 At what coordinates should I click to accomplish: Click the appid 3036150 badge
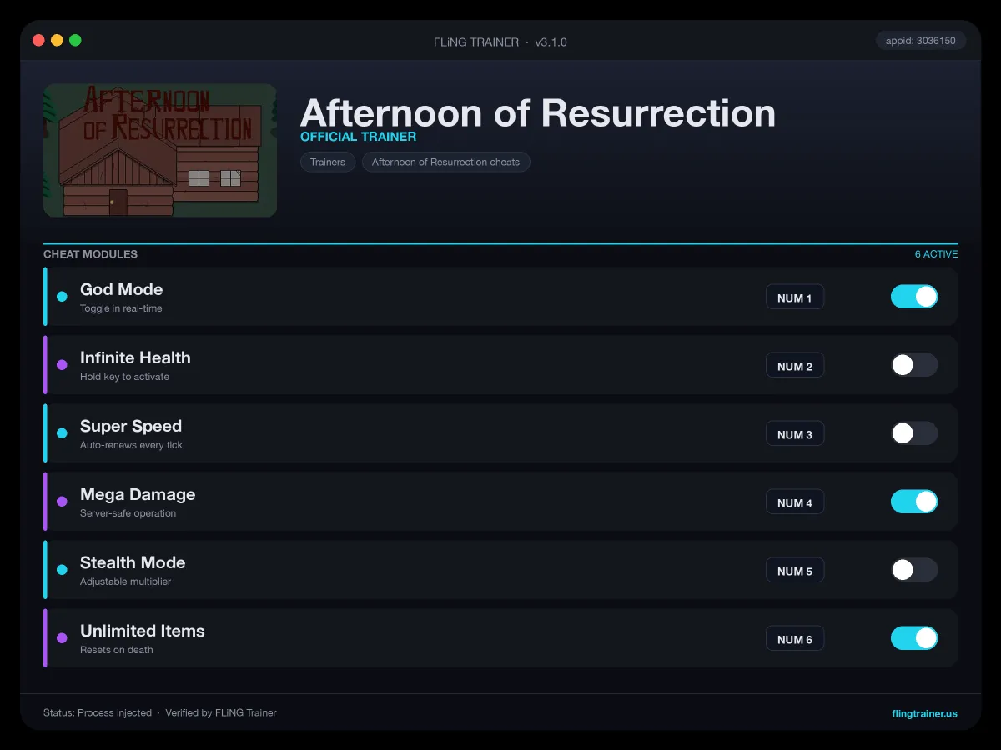click(x=921, y=40)
